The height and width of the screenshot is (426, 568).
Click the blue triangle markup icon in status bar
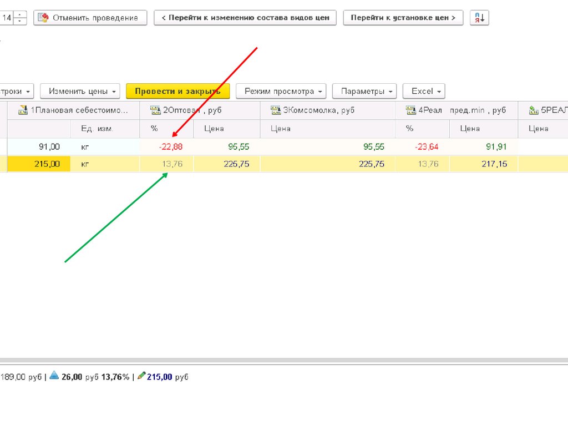point(54,376)
